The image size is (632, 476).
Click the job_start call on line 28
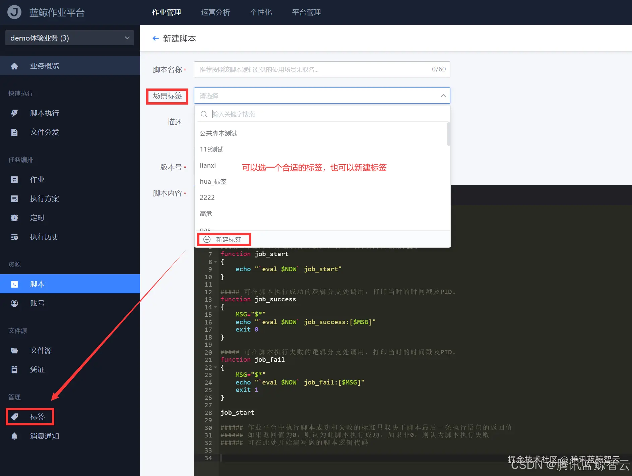coord(237,413)
